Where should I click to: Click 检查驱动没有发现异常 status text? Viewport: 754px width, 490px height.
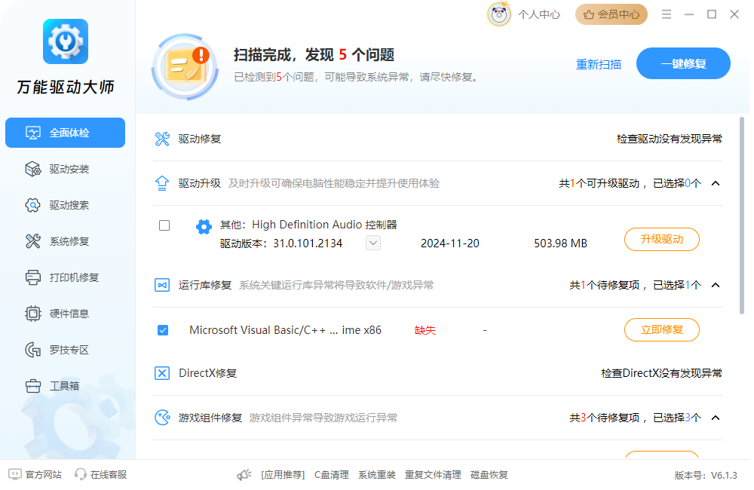(x=670, y=139)
